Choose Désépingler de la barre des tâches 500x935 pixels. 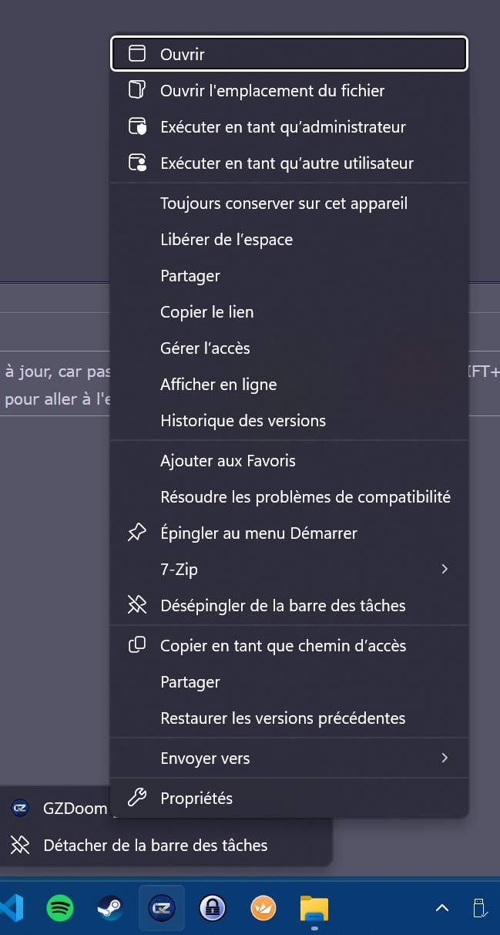tap(282, 606)
